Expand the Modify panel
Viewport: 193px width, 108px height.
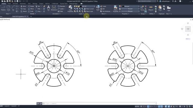coord(33,14)
